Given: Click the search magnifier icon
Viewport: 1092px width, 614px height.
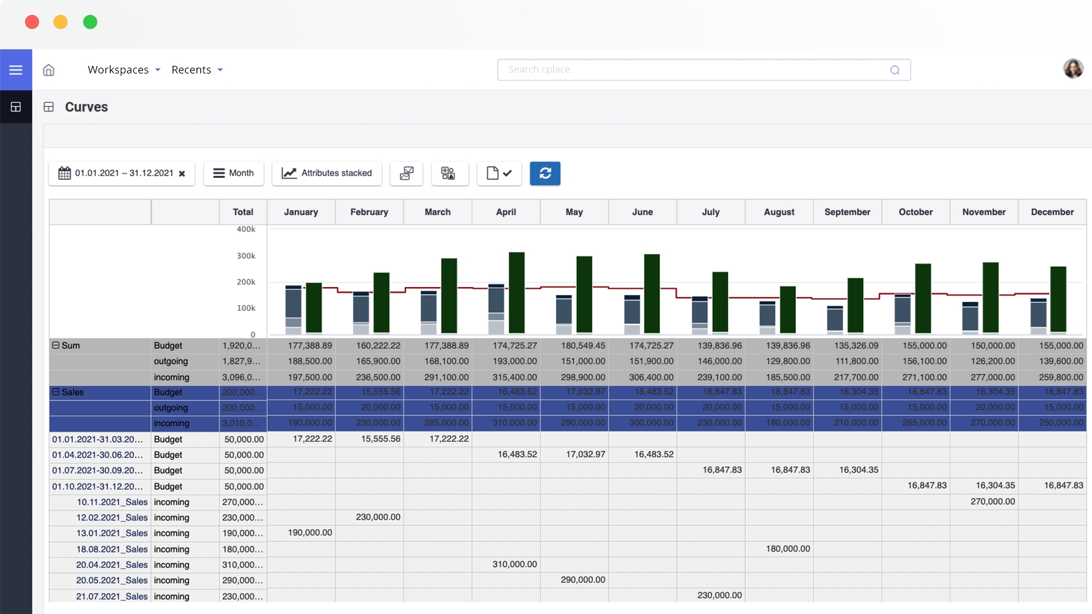Looking at the screenshot, I should (894, 69).
